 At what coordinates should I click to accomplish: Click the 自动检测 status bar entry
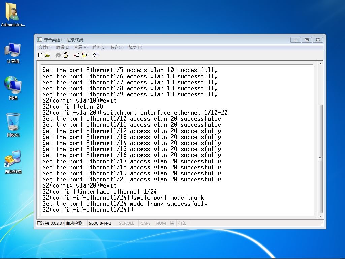(74, 223)
